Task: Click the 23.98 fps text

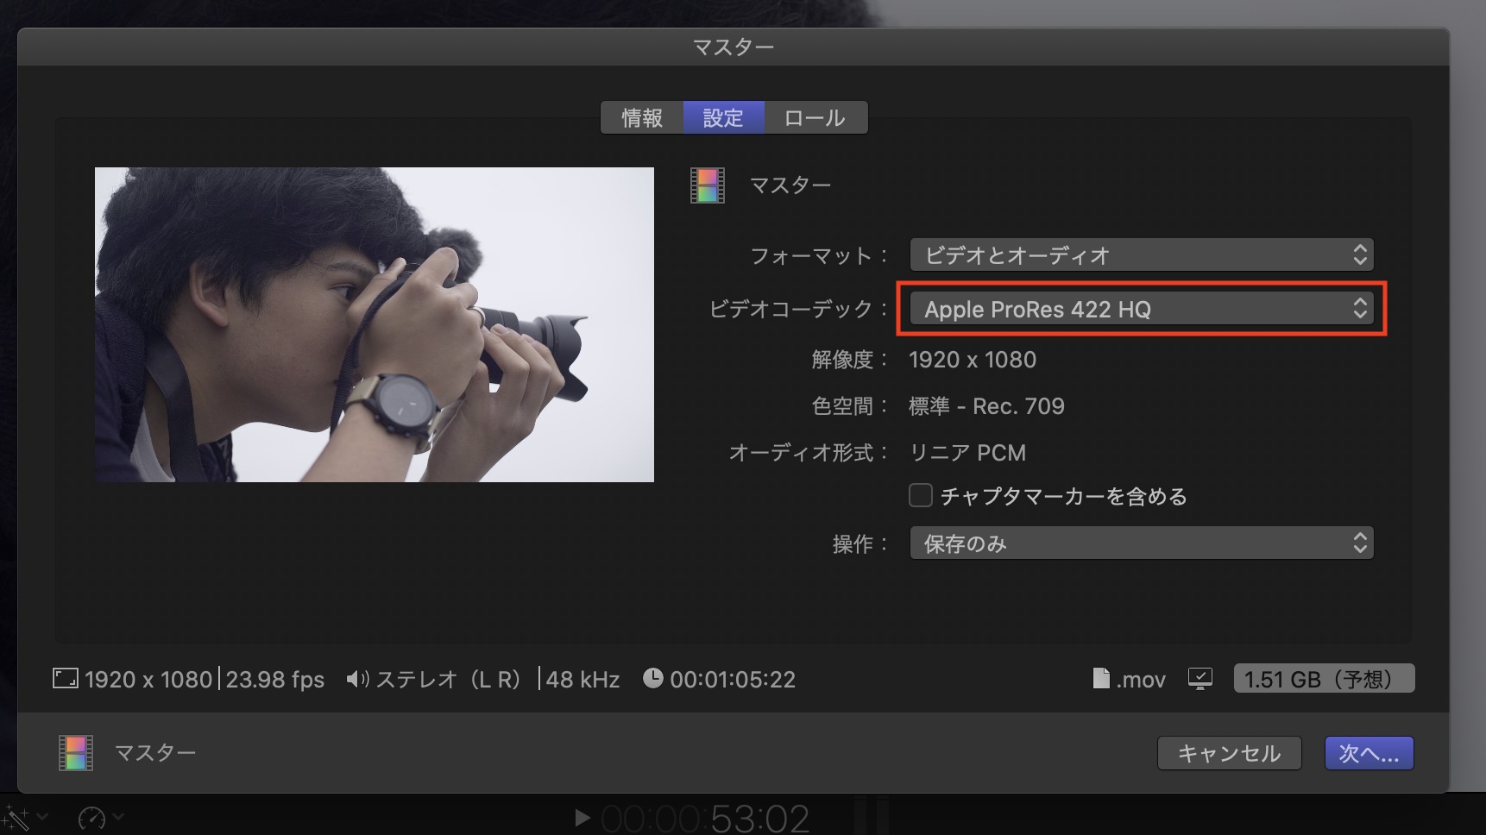Action: (275, 680)
